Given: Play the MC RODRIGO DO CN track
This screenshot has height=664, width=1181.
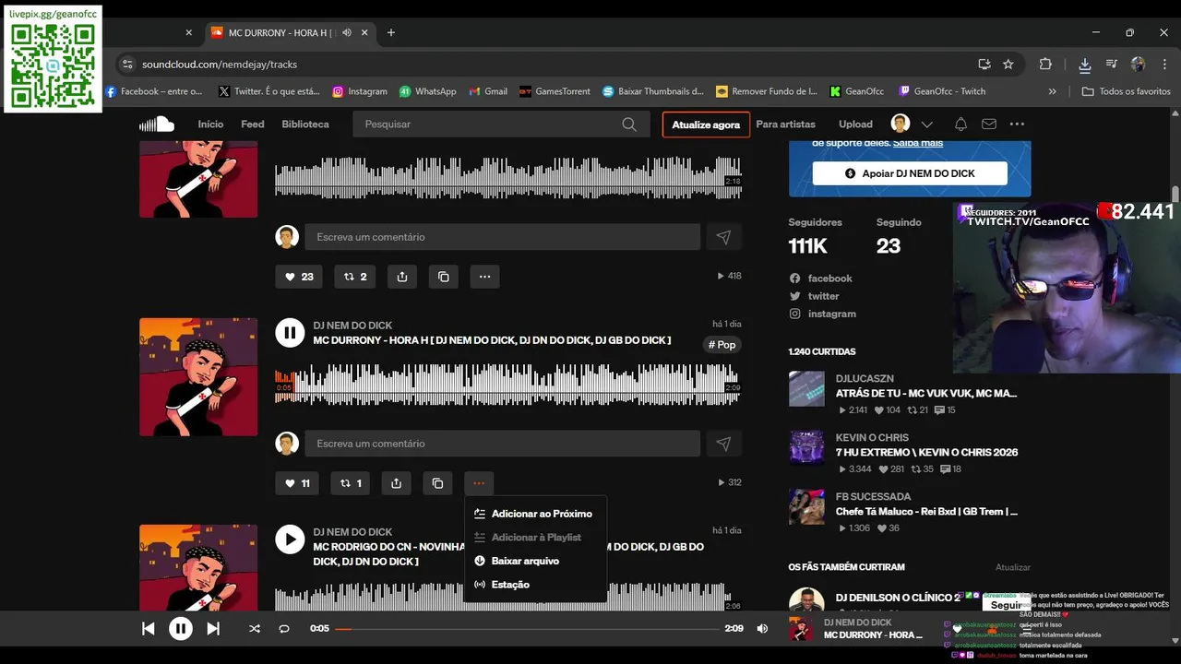Looking at the screenshot, I should [290, 539].
